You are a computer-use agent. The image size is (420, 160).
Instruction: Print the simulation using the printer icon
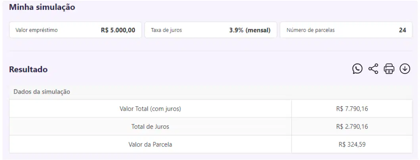[x=389, y=69]
